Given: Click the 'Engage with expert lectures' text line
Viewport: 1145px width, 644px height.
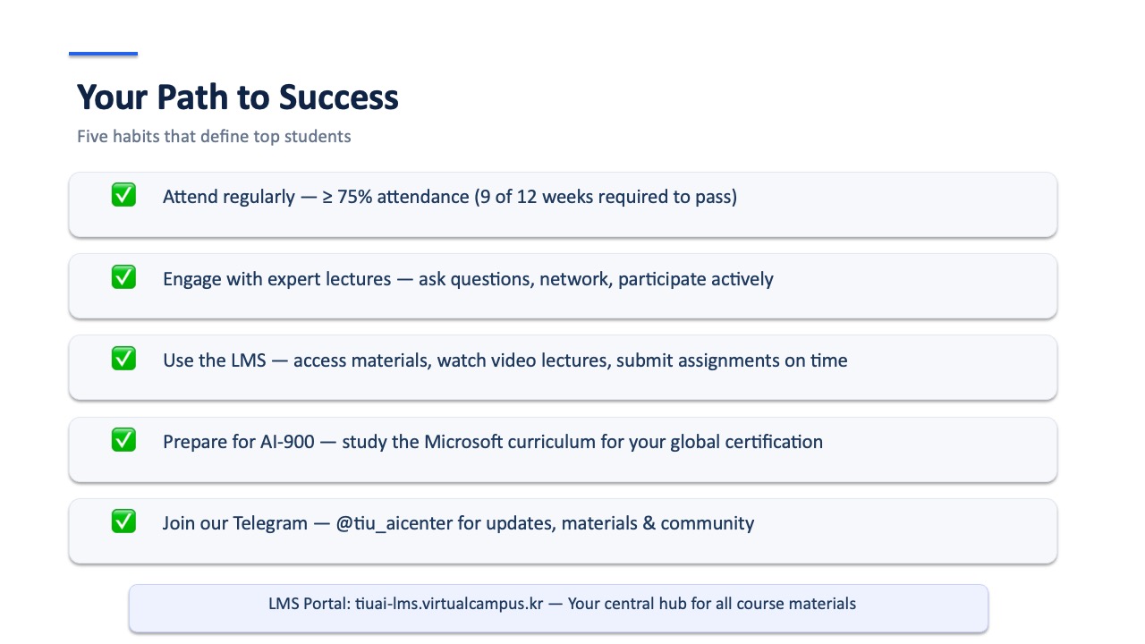Looking at the screenshot, I should (x=468, y=279).
